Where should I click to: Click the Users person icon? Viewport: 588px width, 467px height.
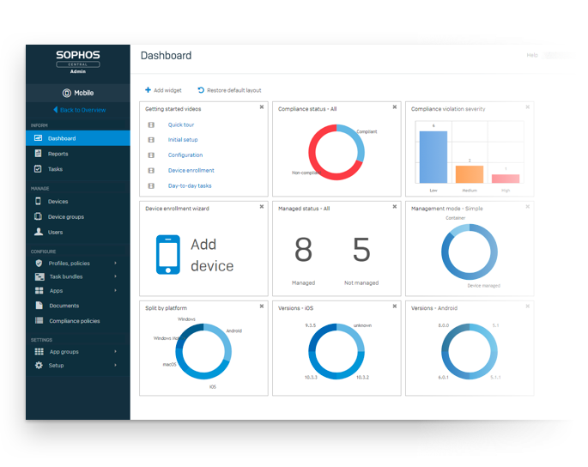tap(39, 232)
